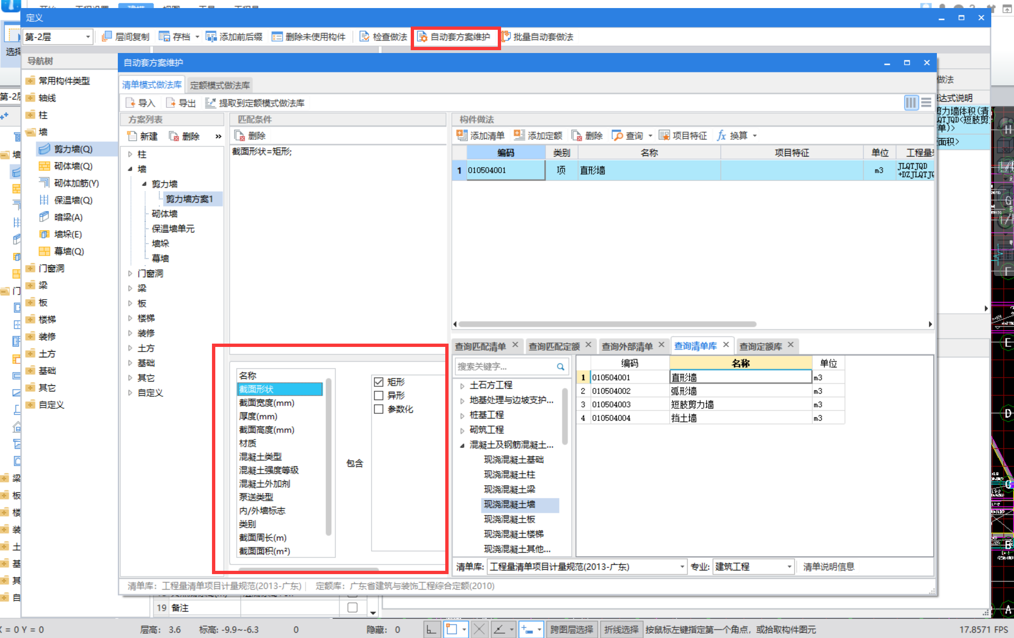Click 删除 in 构件做法 toolbar
This screenshot has height=638, width=1014.
point(587,135)
